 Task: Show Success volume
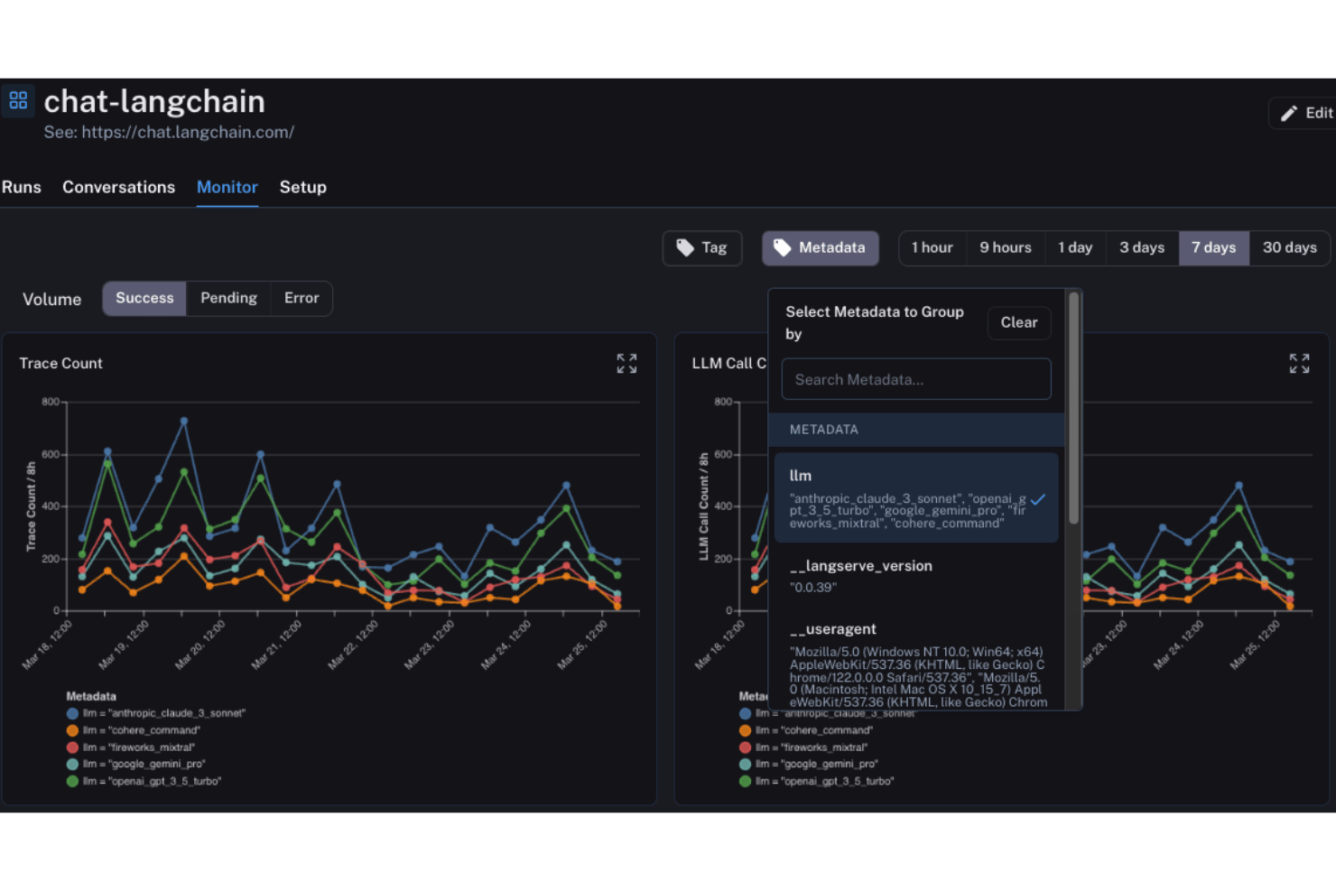[144, 298]
